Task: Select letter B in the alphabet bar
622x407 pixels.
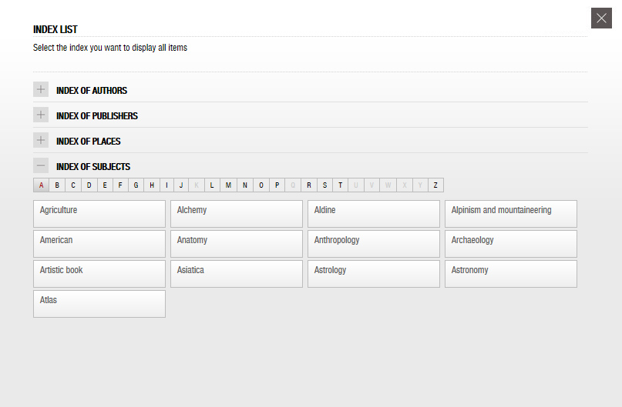Action: [57, 185]
